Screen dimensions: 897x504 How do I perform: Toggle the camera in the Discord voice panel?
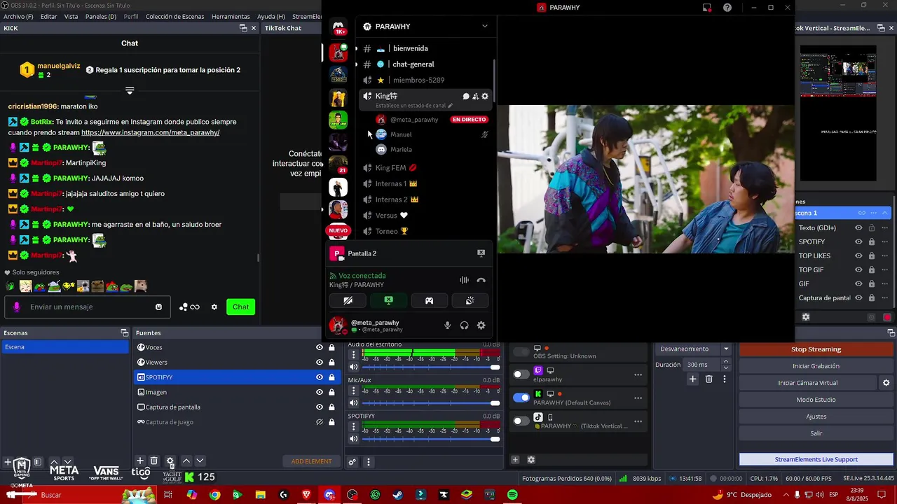click(x=348, y=300)
